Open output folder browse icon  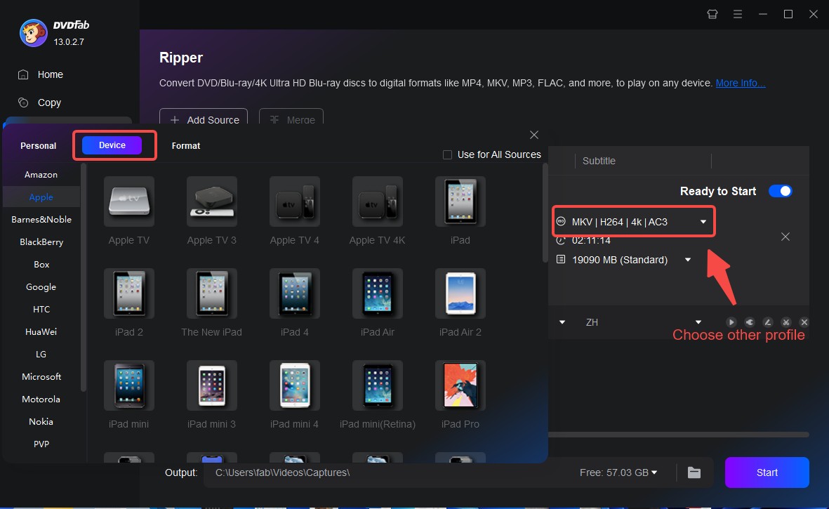click(694, 472)
